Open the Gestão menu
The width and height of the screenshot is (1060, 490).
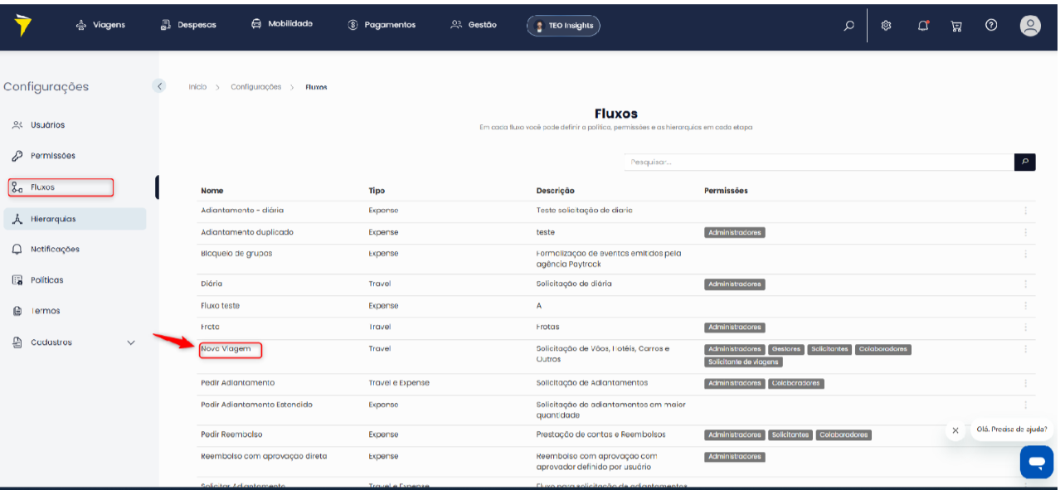tap(474, 25)
